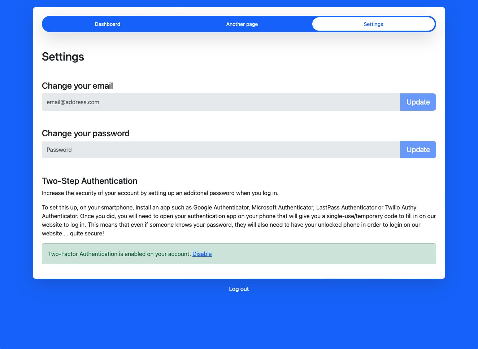Click Disable two-factor authentication link
This screenshot has width=478, height=349.
tap(202, 254)
